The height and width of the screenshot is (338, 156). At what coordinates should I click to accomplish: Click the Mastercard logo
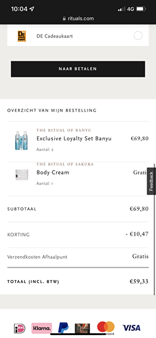[x=106, y=327]
